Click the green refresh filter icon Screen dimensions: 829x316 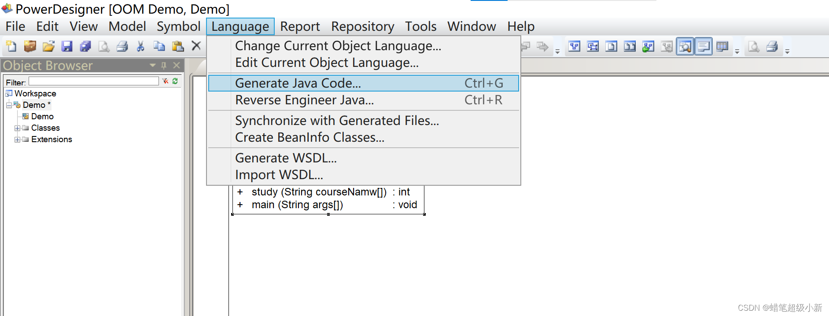point(175,81)
